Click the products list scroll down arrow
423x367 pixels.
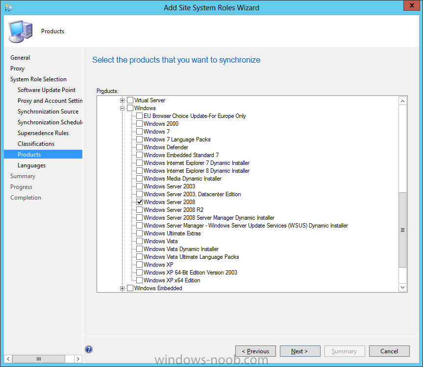pyautogui.click(x=402, y=287)
